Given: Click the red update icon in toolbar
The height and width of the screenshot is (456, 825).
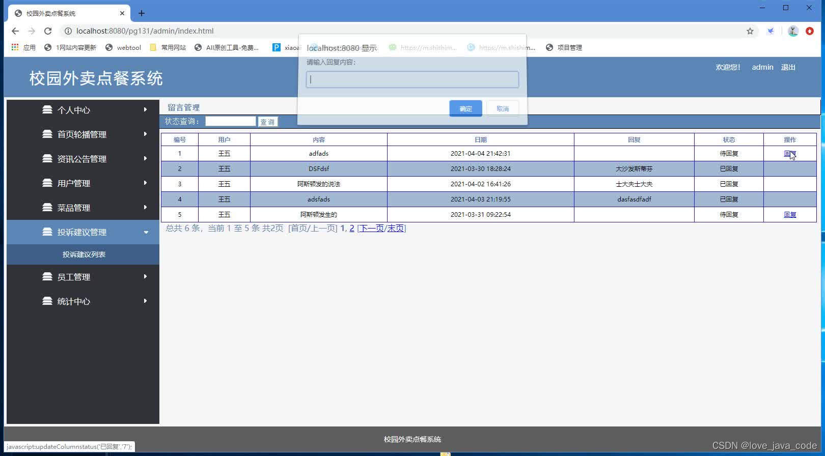Looking at the screenshot, I should pyautogui.click(x=810, y=31).
